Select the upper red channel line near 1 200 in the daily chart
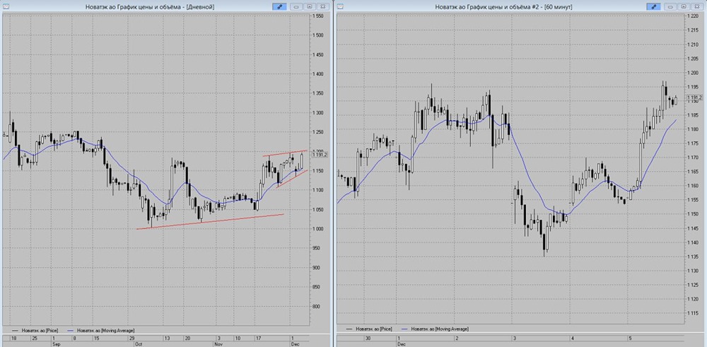Image resolution: width=707 pixels, height=347 pixels. point(285,153)
